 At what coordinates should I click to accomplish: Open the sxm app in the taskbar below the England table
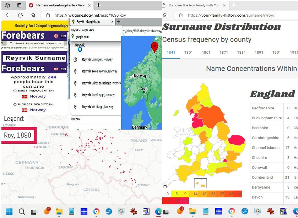[x=218, y=211]
